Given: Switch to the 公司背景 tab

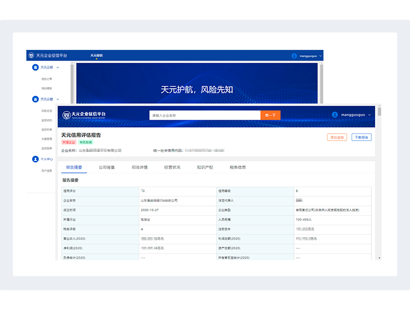Looking at the screenshot, I should 106,167.
